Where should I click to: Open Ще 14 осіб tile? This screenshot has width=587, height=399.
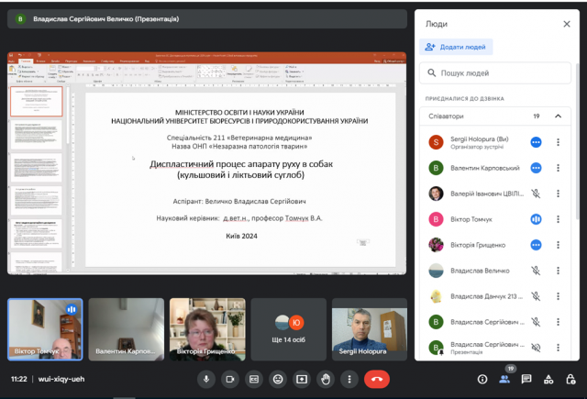point(289,329)
